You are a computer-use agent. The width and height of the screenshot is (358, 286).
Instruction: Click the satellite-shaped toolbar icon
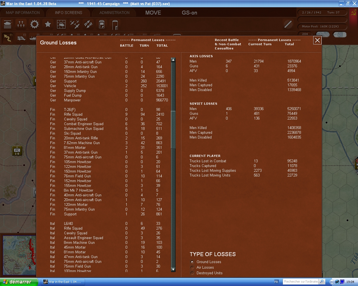point(88,24)
